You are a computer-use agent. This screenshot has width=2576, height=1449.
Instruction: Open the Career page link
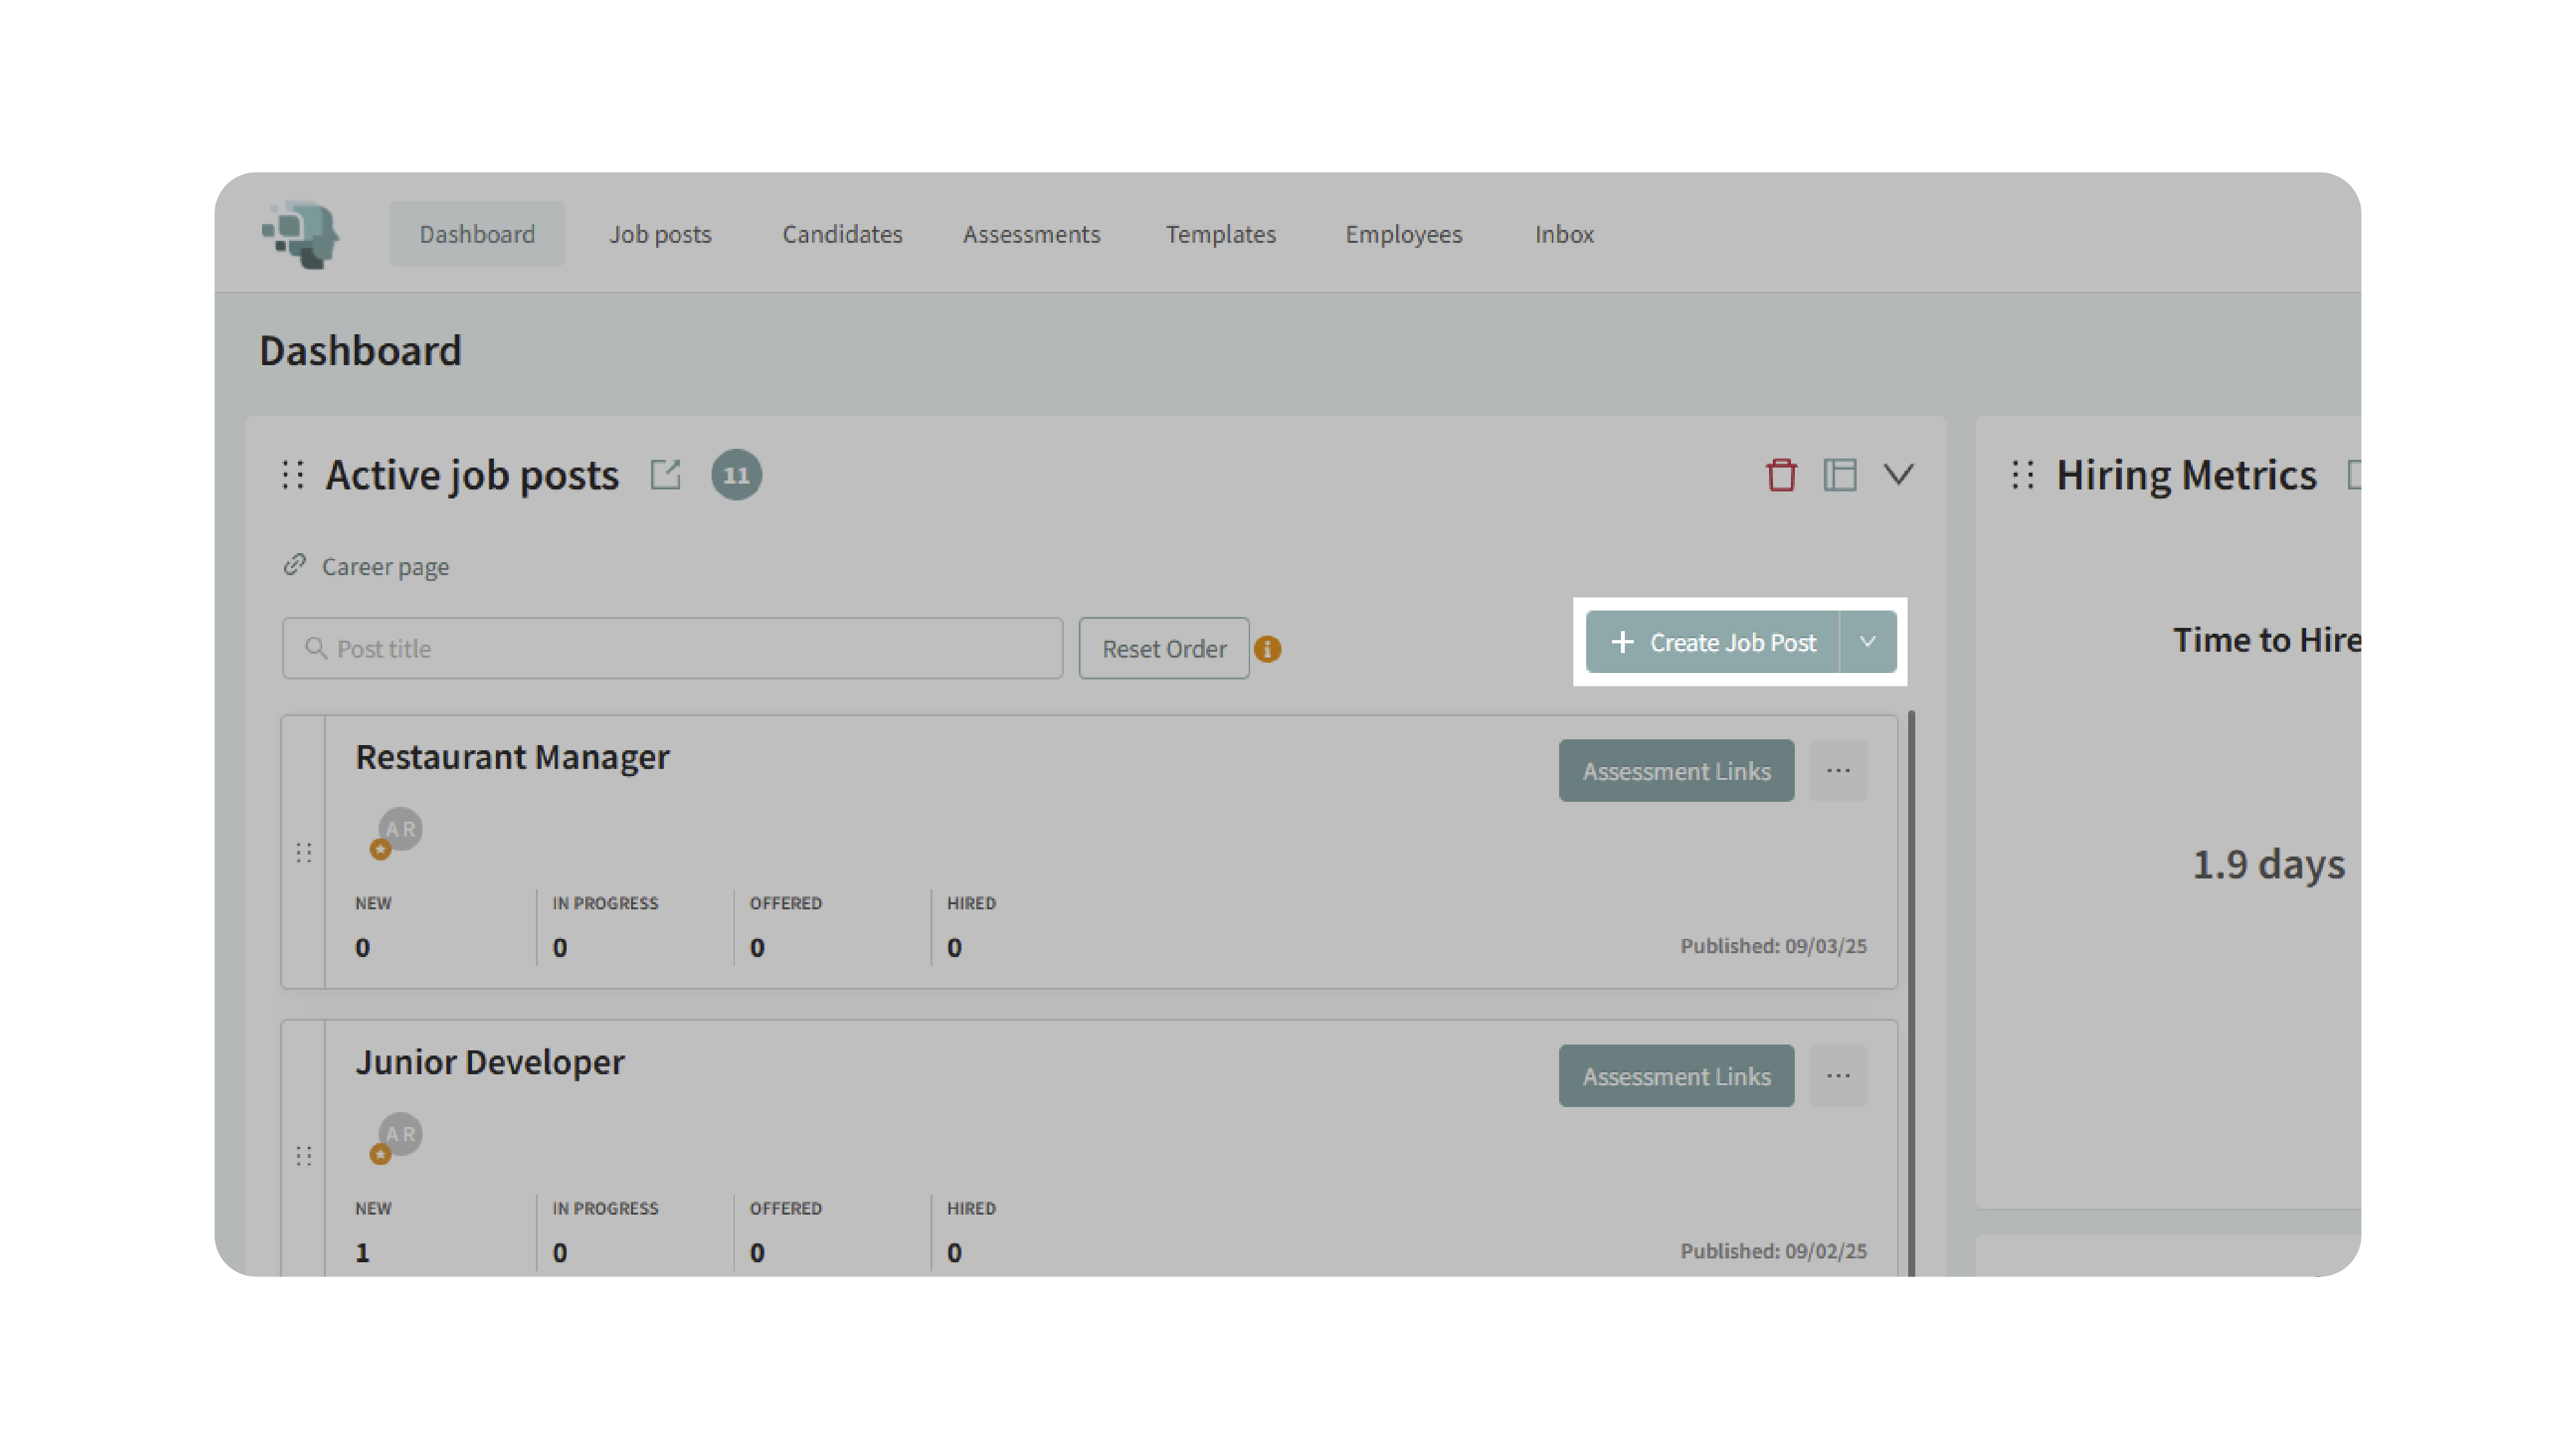(385, 567)
